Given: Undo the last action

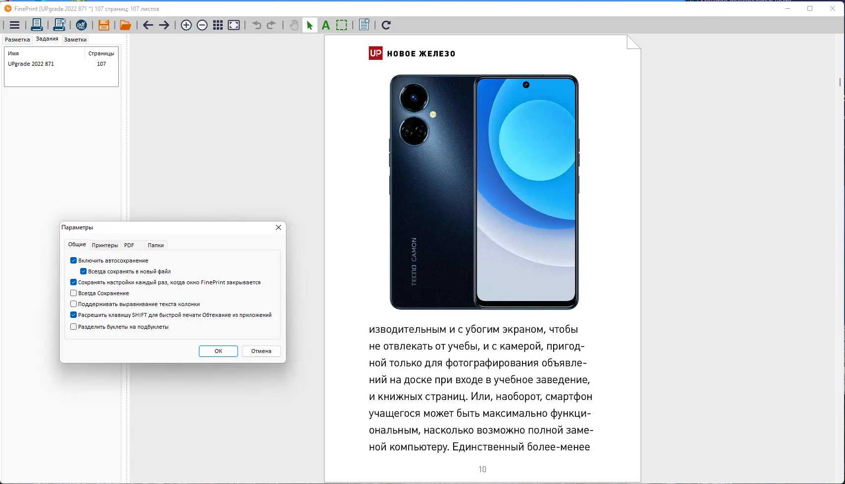Looking at the screenshot, I should (x=256, y=25).
